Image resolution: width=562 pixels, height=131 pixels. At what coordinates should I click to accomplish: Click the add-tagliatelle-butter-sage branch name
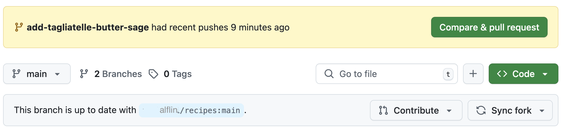click(88, 27)
